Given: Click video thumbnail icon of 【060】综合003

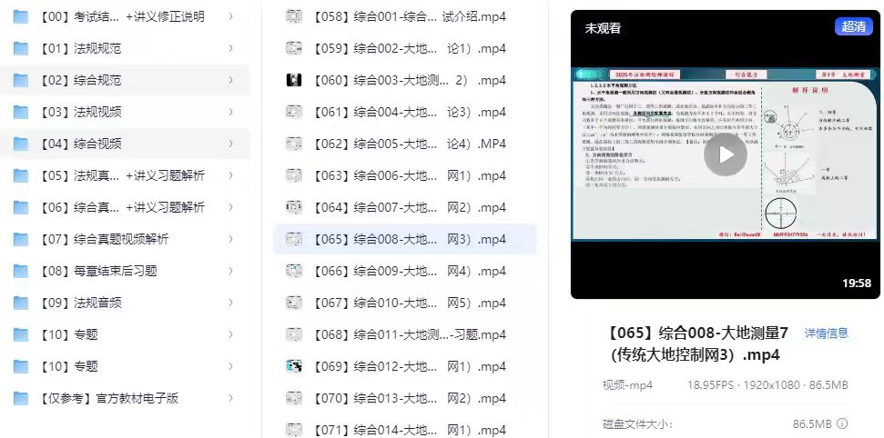Looking at the screenshot, I should (294, 81).
